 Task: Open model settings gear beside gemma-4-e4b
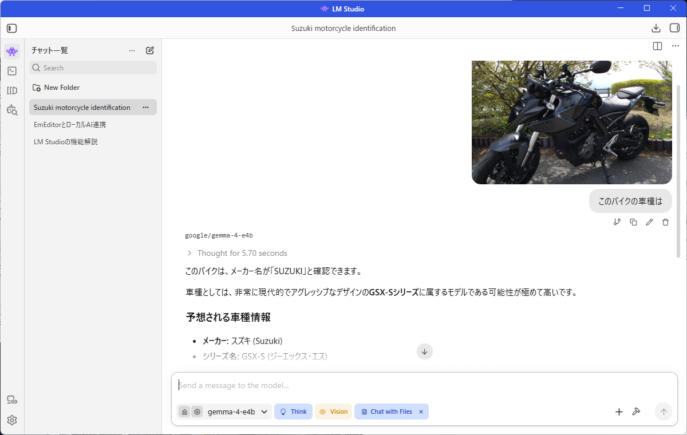pos(197,412)
